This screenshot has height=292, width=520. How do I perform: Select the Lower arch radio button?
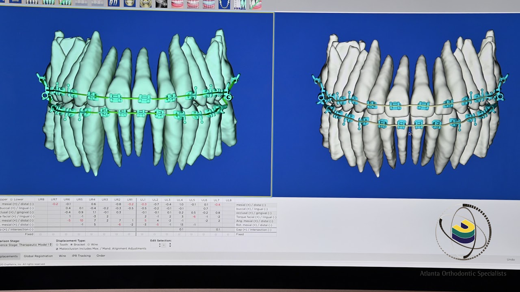pos(11,200)
